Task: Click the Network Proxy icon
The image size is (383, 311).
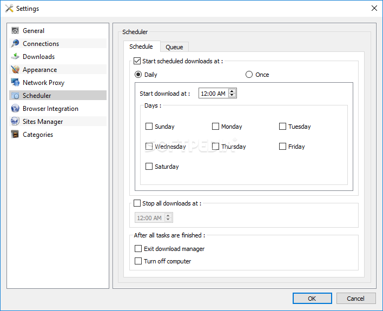Action: click(15, 83)
